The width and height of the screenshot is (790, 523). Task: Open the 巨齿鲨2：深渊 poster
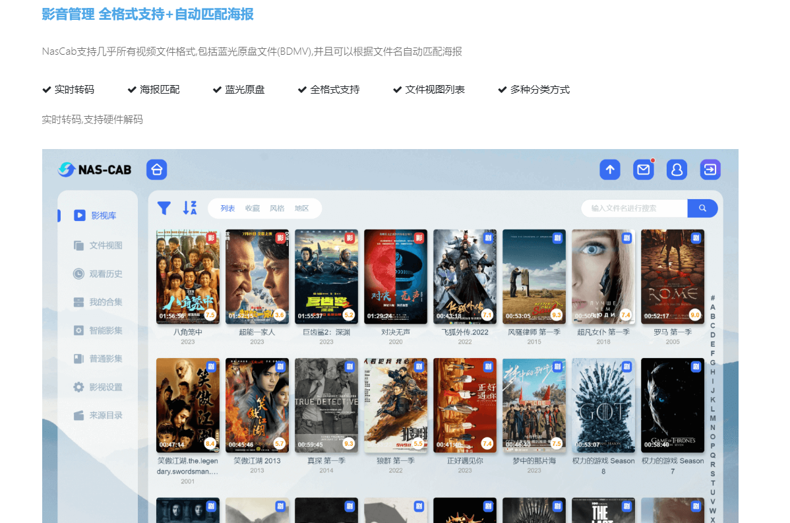[326, 276]
